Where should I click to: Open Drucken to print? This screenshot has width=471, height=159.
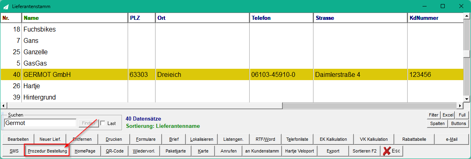coord(114,140)
